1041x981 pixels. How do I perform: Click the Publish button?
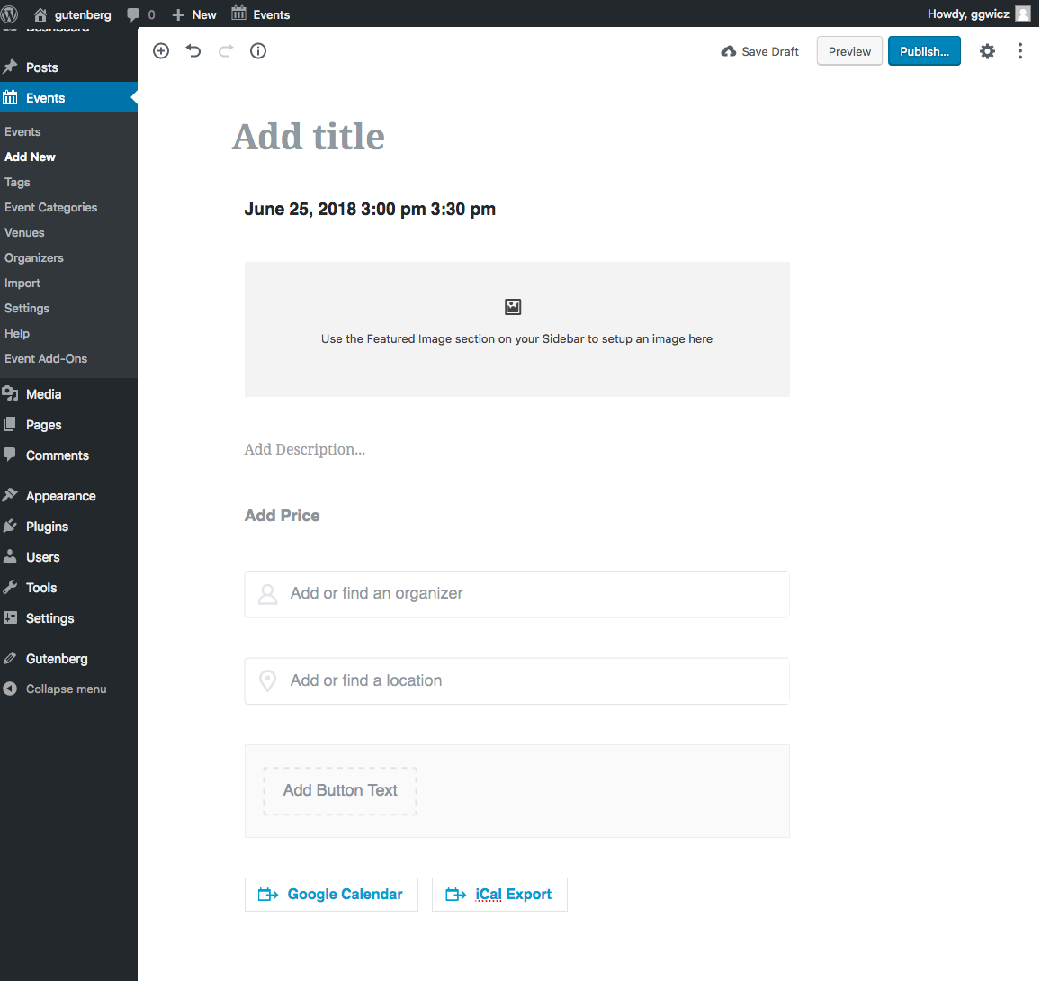pos(924,51)
